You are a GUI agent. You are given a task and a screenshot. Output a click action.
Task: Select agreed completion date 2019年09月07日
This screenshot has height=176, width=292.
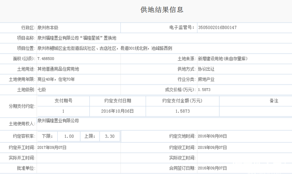point(212,148)
